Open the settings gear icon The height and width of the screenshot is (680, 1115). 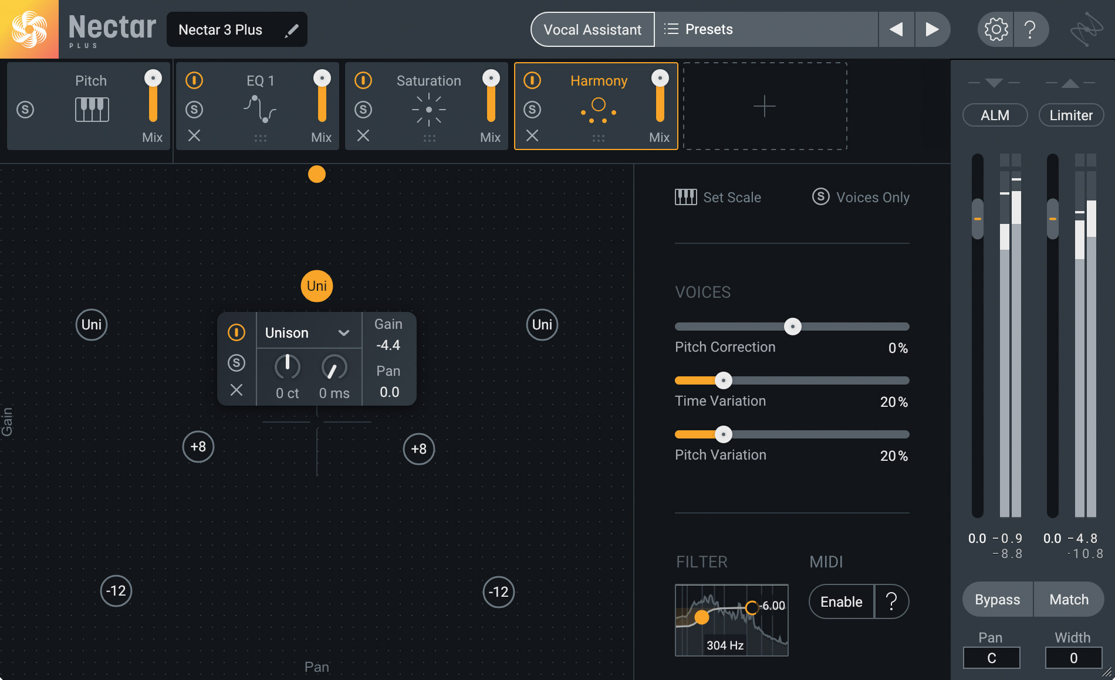[994, 29]
